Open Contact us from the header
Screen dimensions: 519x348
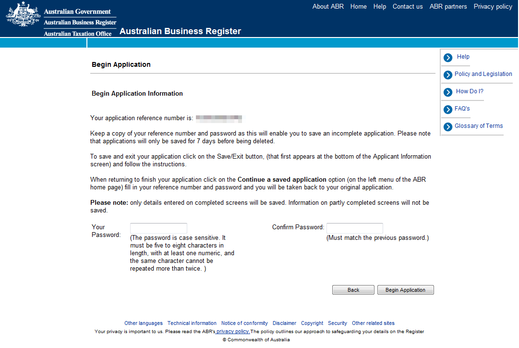point(408,7)
